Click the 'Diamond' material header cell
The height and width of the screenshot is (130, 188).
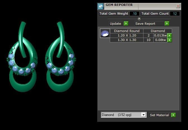coord(158,31)
